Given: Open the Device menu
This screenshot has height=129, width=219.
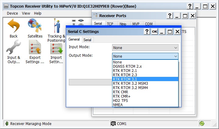Looking at the screenshot, I should [12, 13].
